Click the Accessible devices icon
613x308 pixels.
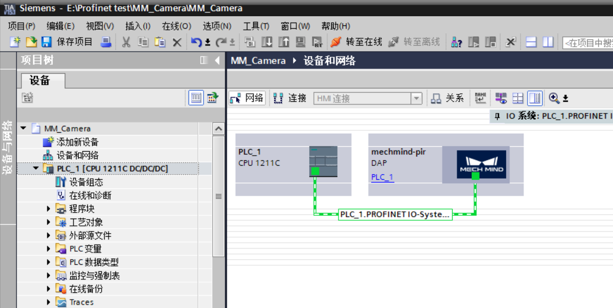[456, 42]
